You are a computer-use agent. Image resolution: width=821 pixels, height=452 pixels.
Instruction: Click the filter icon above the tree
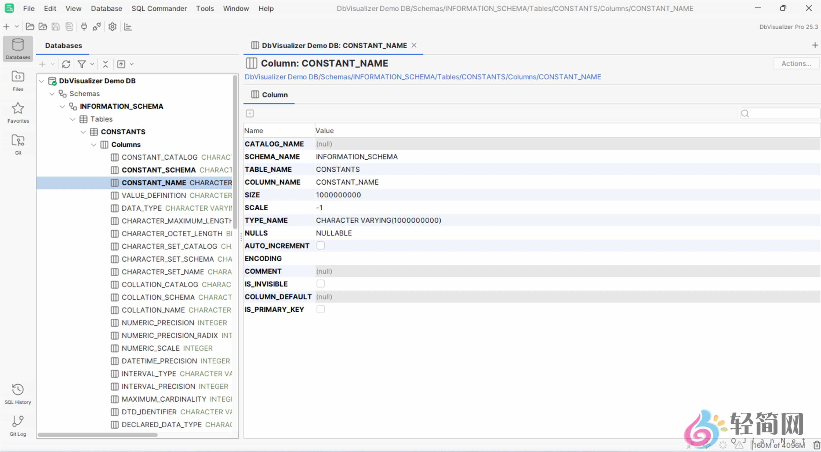81,64
